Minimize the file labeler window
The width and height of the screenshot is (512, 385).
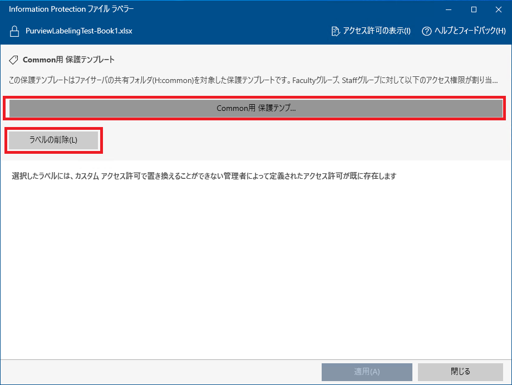coord(449,9)
